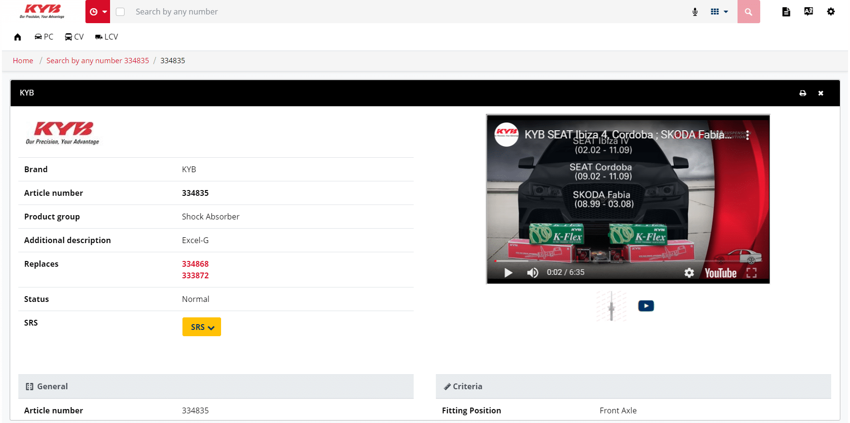
Task: Click the home icon in navigation bar
Action: (x=18, y=37)
